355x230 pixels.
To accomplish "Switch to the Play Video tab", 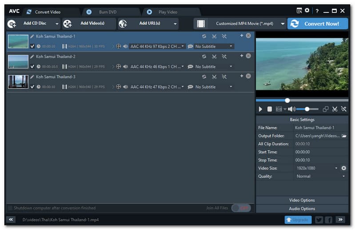I will [x=168, y=12].
